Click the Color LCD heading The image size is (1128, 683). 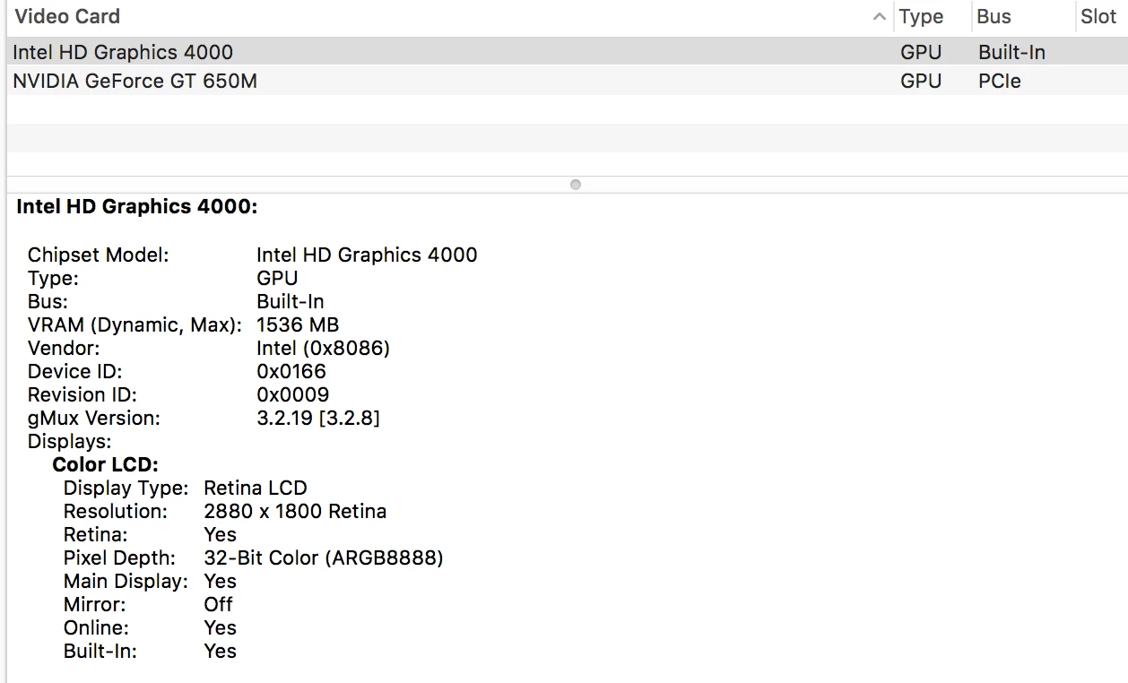tap(106, 464)
